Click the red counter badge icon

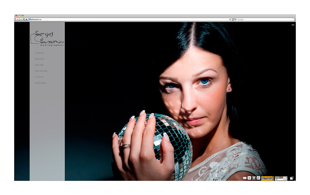pos(245,178)
